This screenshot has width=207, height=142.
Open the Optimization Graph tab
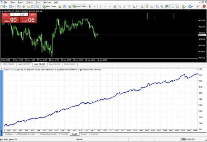point(48,134)
